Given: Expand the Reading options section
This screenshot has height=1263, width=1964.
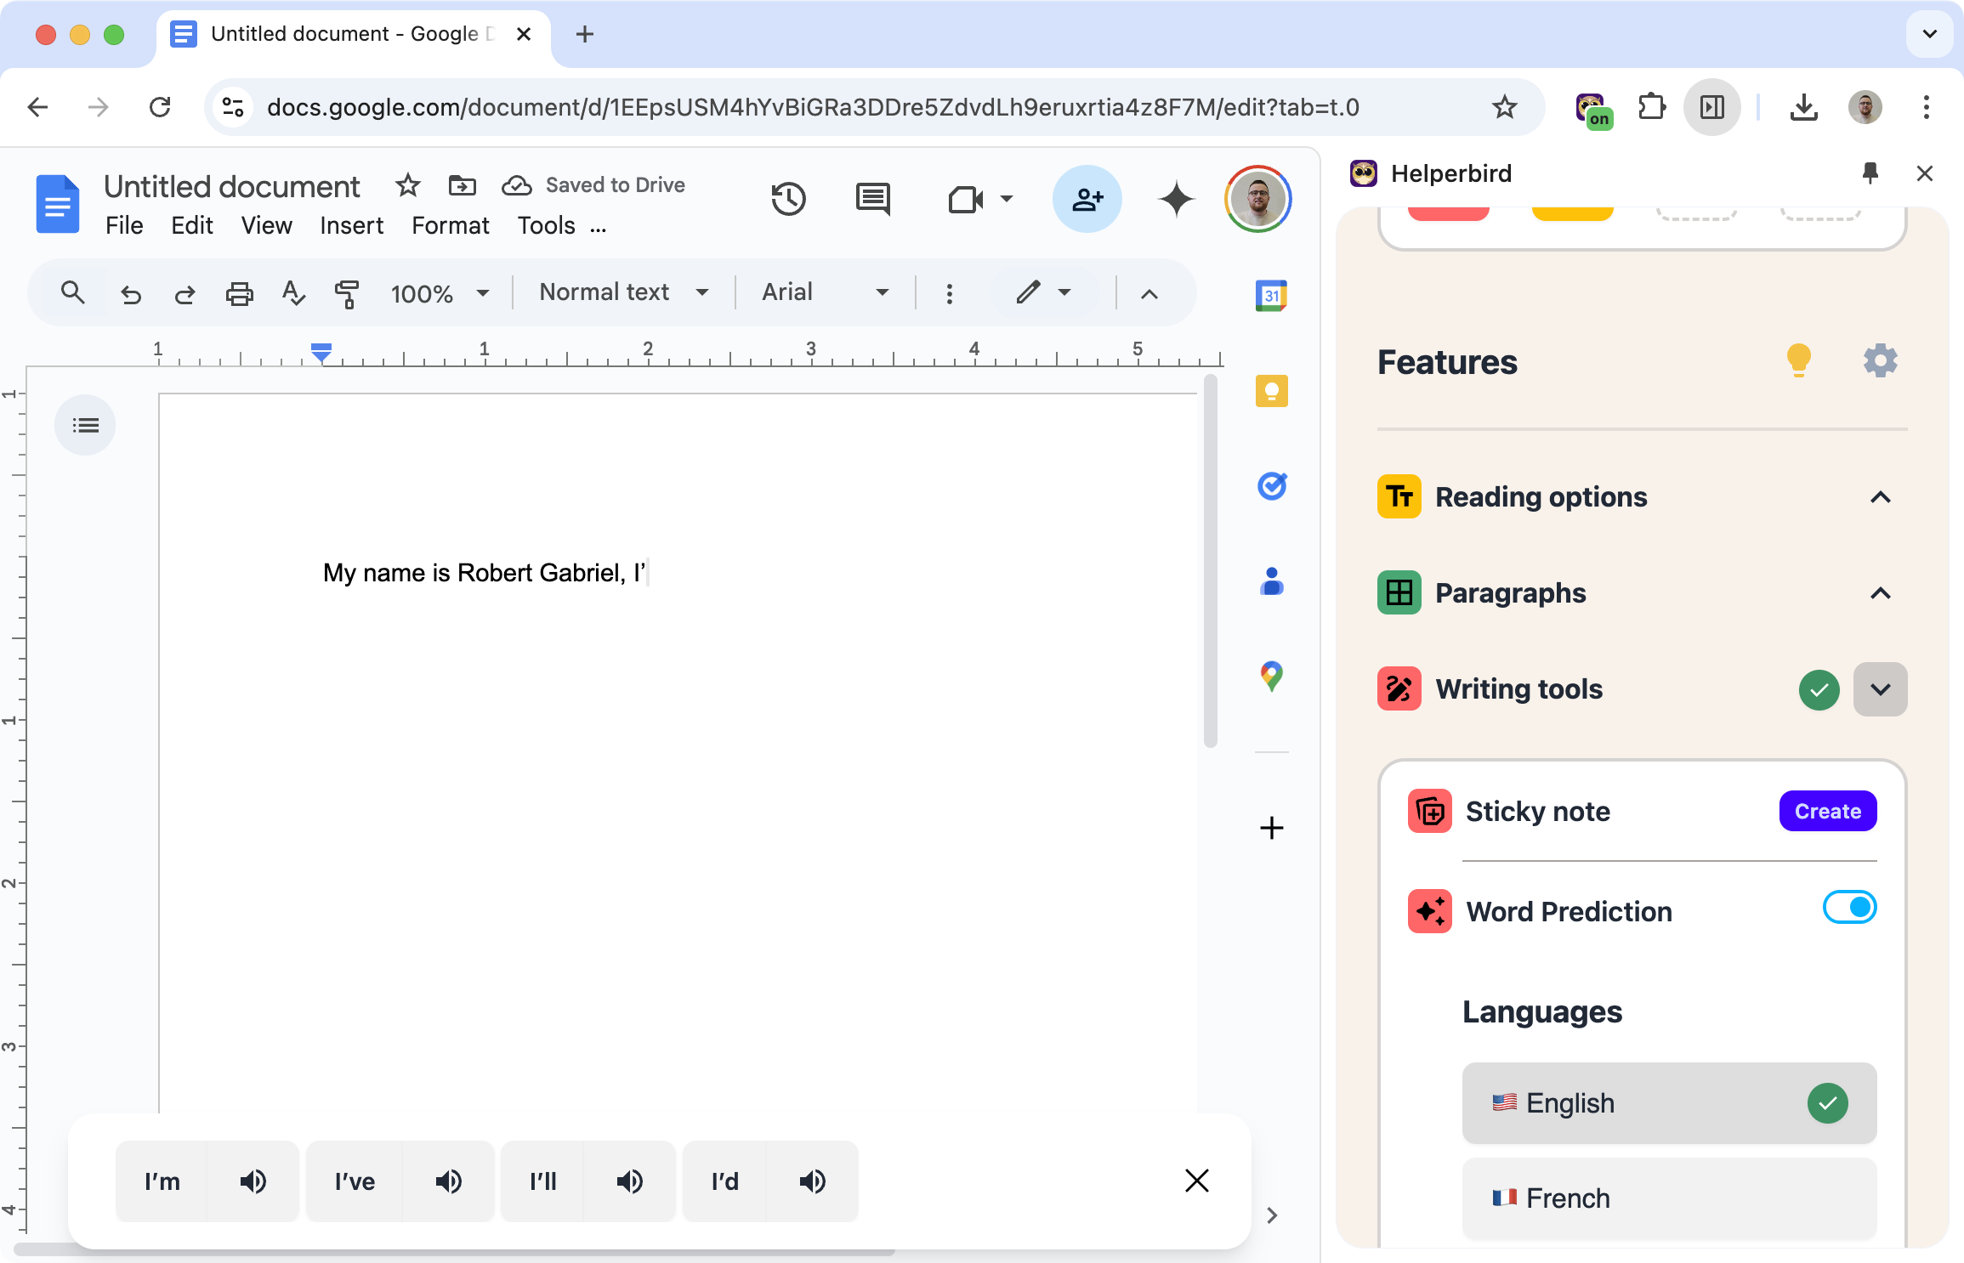Looking at the screenshot, I should [x=1881, y=496].
